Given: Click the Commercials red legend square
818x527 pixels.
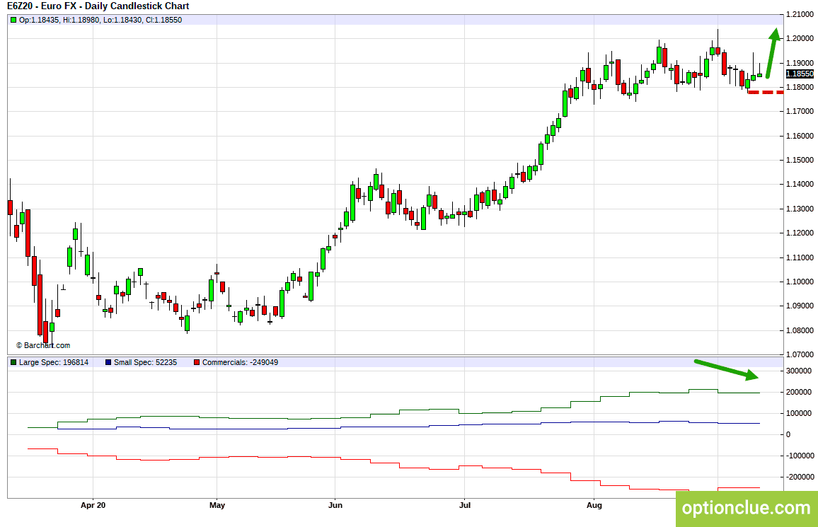Looking at the screenshot, I should [196, 362].
